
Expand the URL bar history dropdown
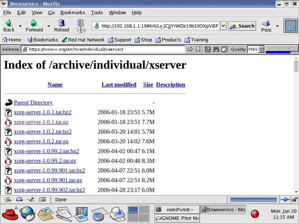coord(223,26)
